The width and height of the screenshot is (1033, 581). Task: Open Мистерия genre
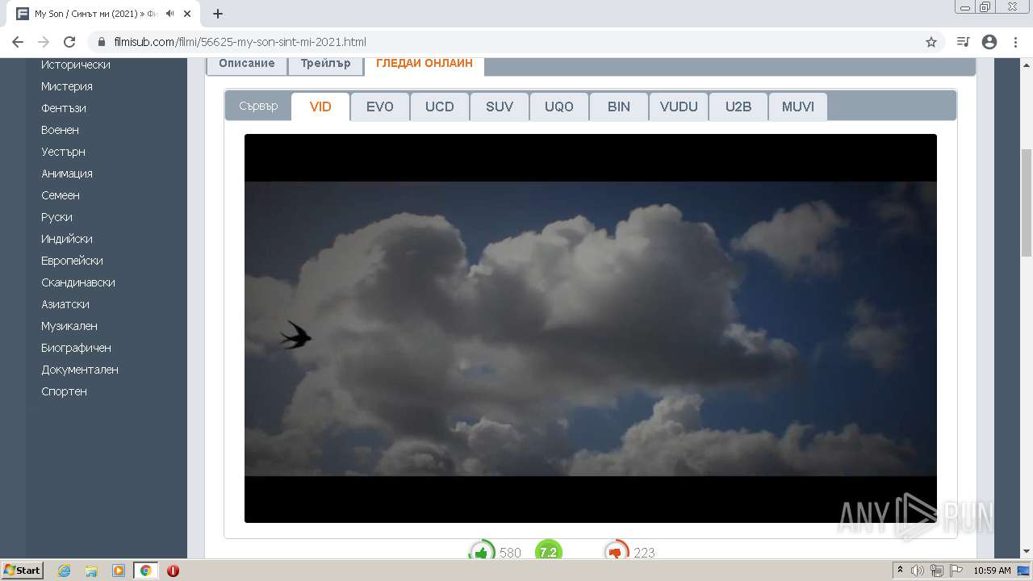pyautogui.click(x=67, y=86)
